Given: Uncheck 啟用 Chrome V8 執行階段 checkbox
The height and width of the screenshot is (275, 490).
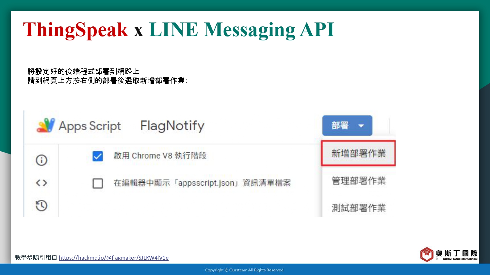Looking at the screenshot, I should (98, 156).
